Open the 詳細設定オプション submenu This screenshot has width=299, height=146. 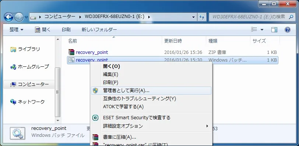point(151,126)
